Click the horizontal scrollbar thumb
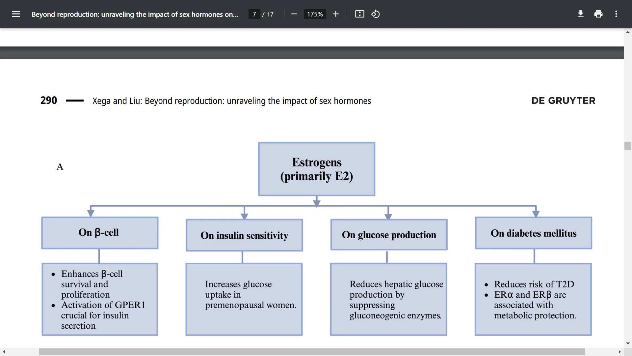The width and height of the screenshot is (632, 356). point(312,352)
